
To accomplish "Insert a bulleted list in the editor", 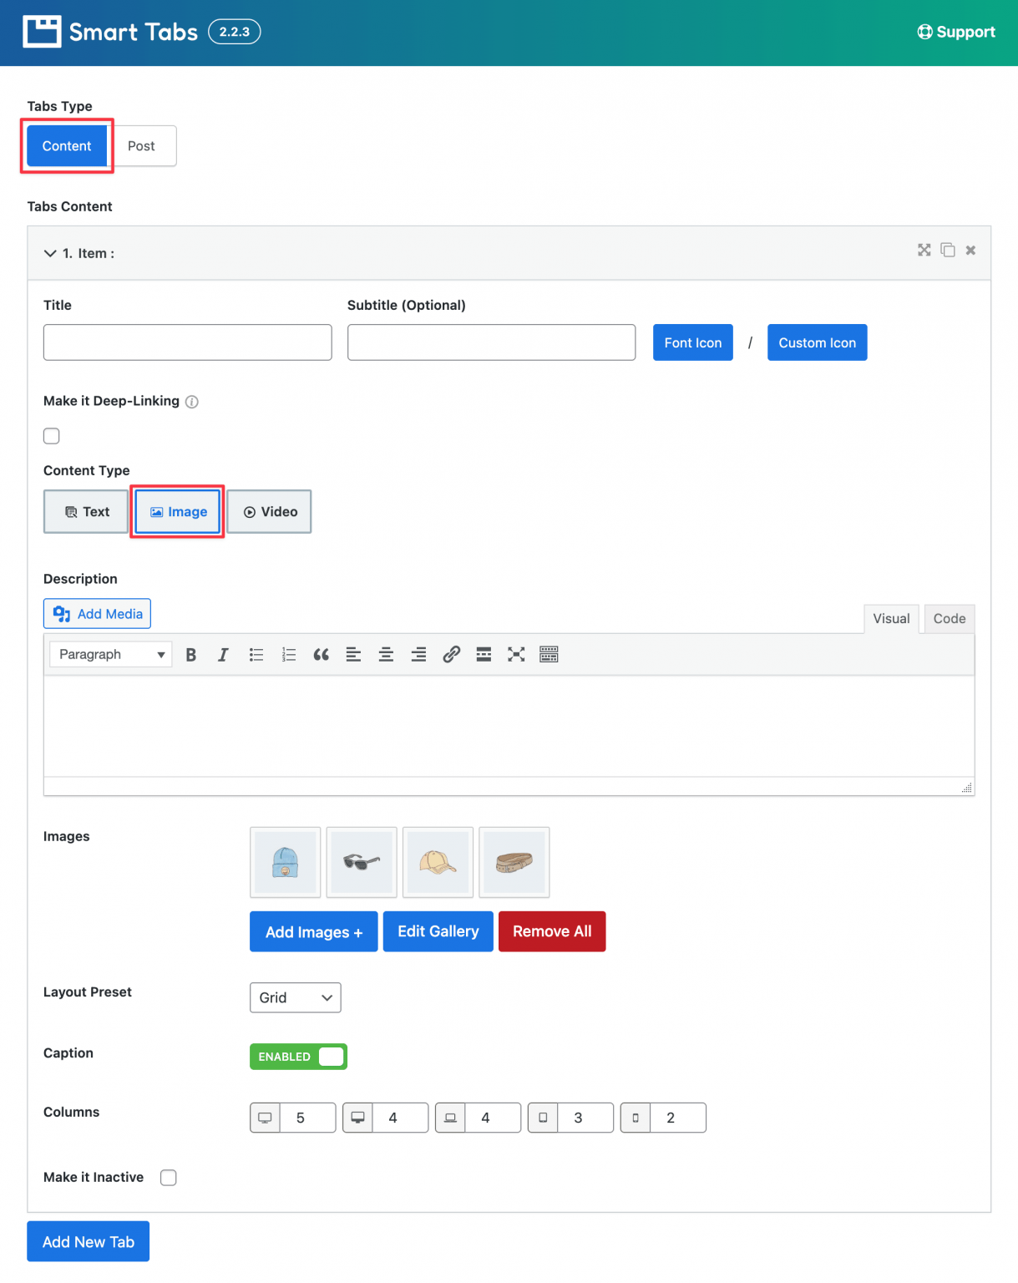I will click(x=256, y=654).
